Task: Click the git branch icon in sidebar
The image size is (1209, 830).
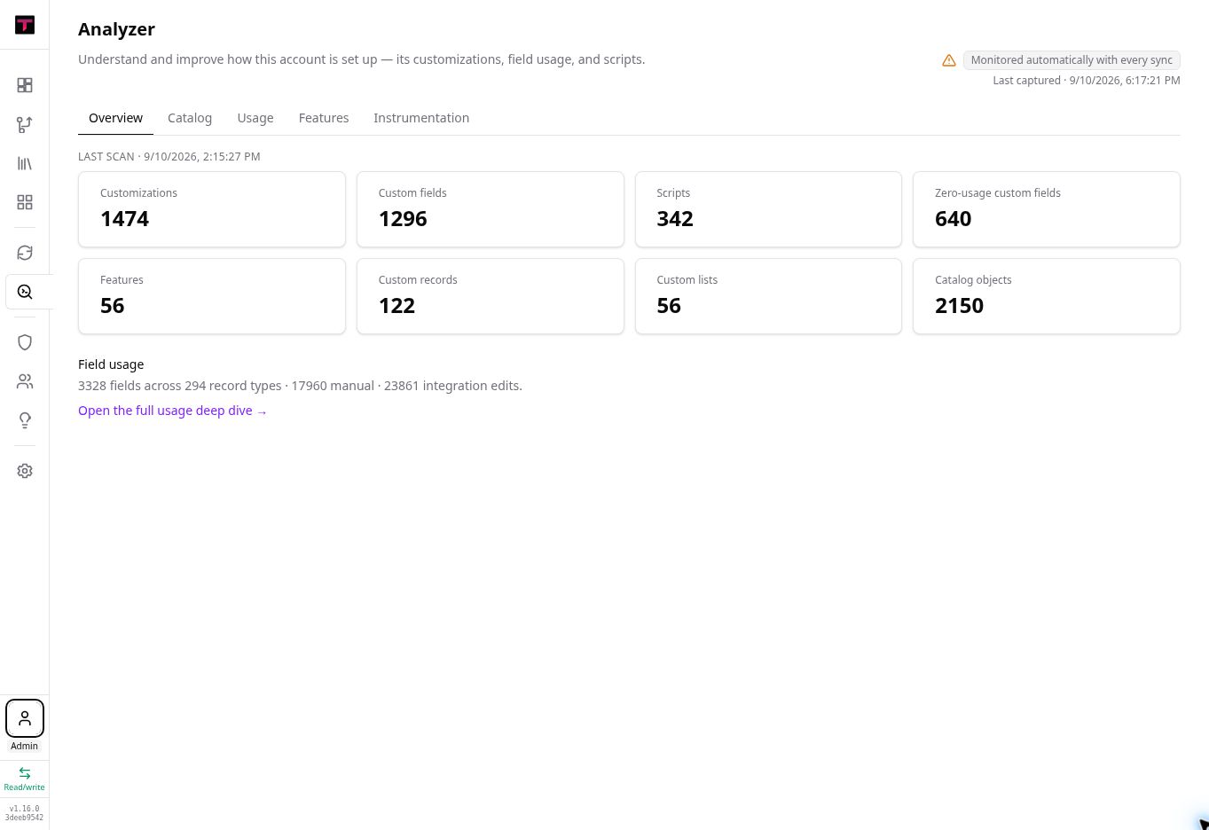Action: 25,124
